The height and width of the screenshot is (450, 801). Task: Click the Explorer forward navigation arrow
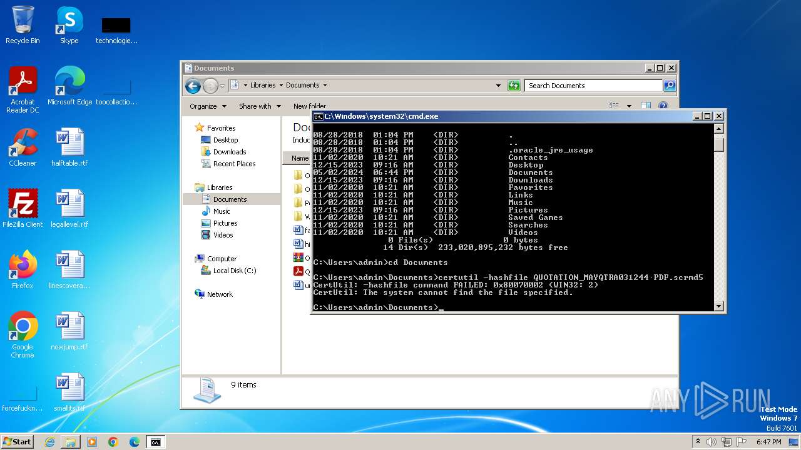click(x=210, y=86)
